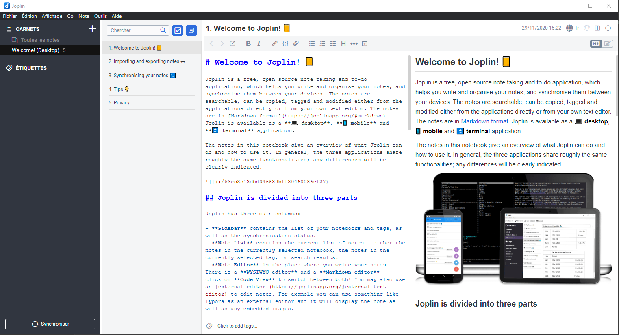Screen dimensions: 619x335
Task: Toggle editor layout split icon
Action: [597, 28]
